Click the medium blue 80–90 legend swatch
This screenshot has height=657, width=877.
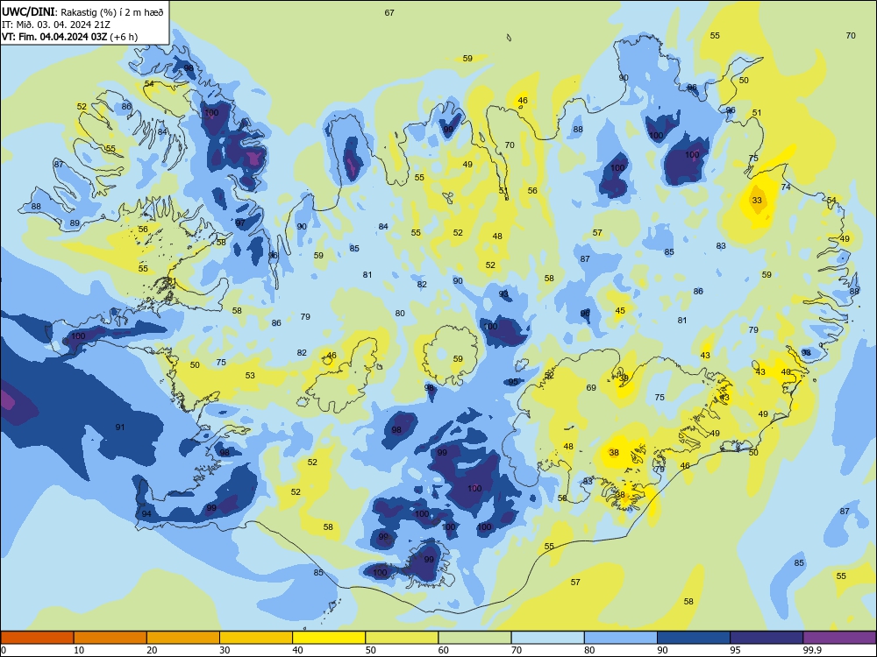(x=621, y=638)
